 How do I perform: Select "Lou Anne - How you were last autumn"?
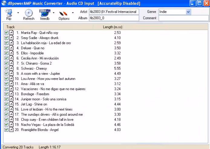tap(48, 79)
